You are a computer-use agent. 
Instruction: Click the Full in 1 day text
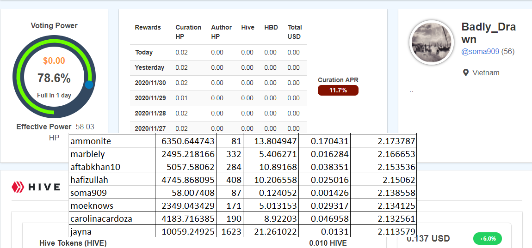click(x=54, y=95)
